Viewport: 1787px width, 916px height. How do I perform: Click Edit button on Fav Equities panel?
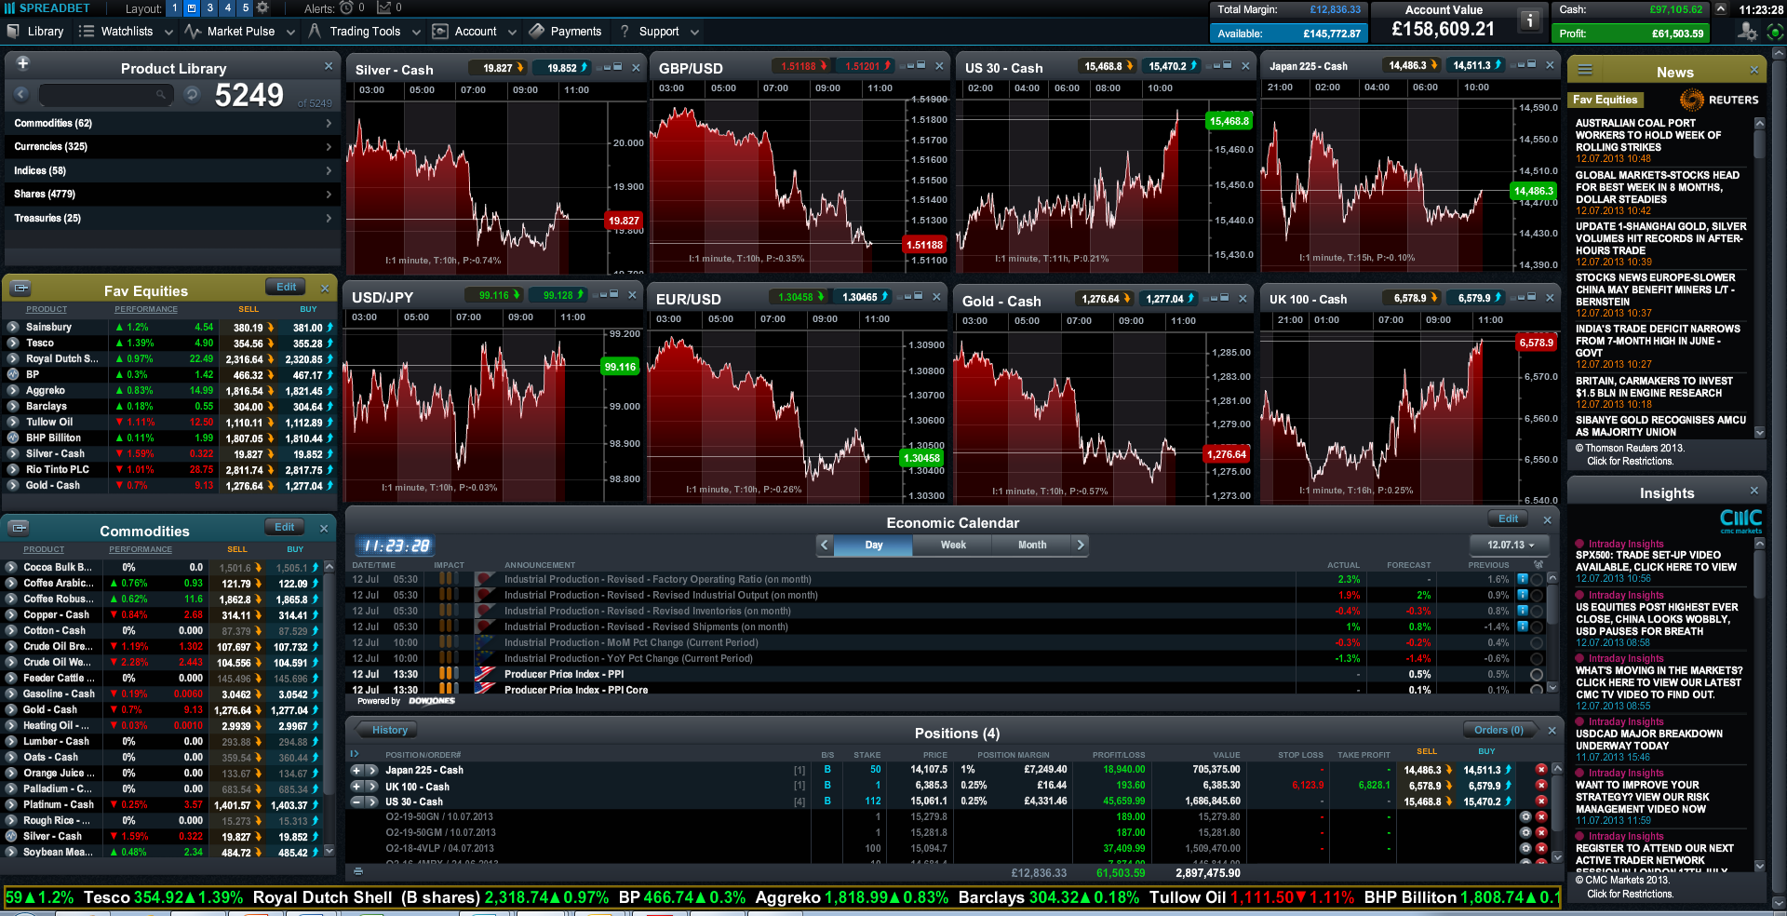point(286,288)
